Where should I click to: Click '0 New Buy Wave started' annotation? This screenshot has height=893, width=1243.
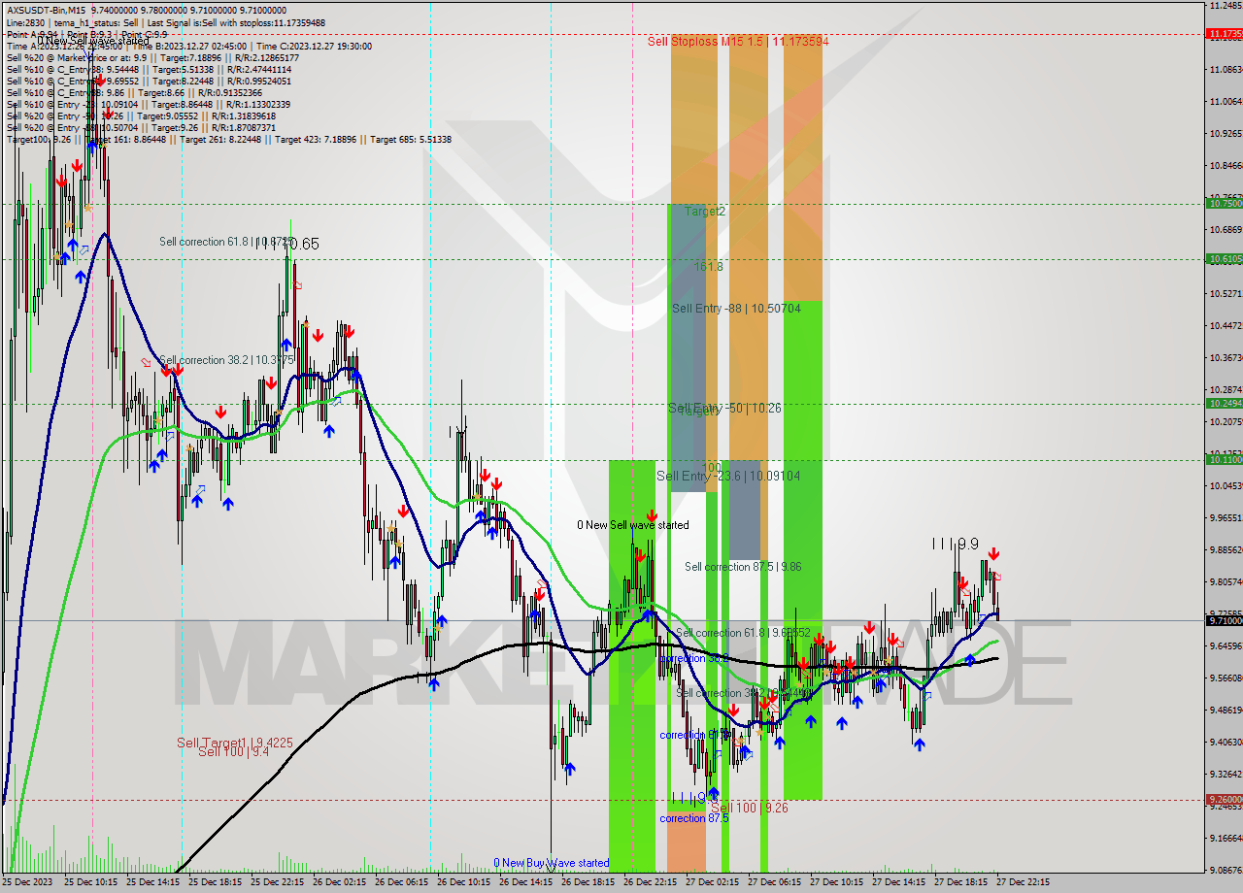pyautogui.click(x=552, y=863)
